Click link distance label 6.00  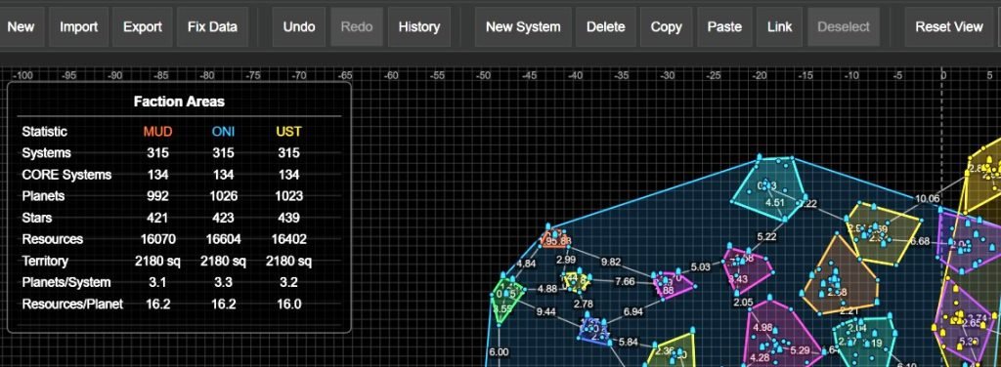[499, 351]
